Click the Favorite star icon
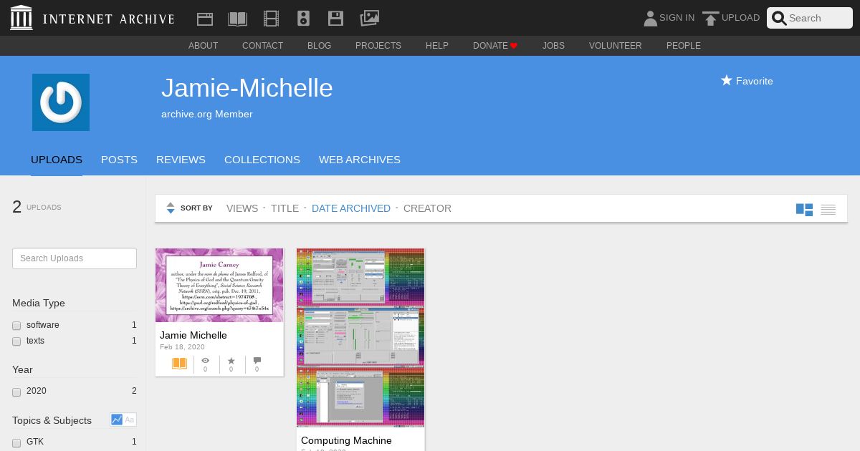Viewport: 860px width, 451px height. pos(726,80)
